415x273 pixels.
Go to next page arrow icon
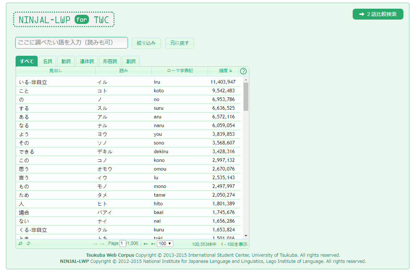146,244
